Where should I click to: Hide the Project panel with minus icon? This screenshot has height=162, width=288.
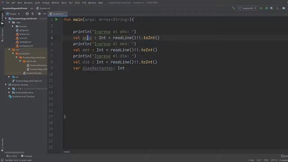pos(45,14)
